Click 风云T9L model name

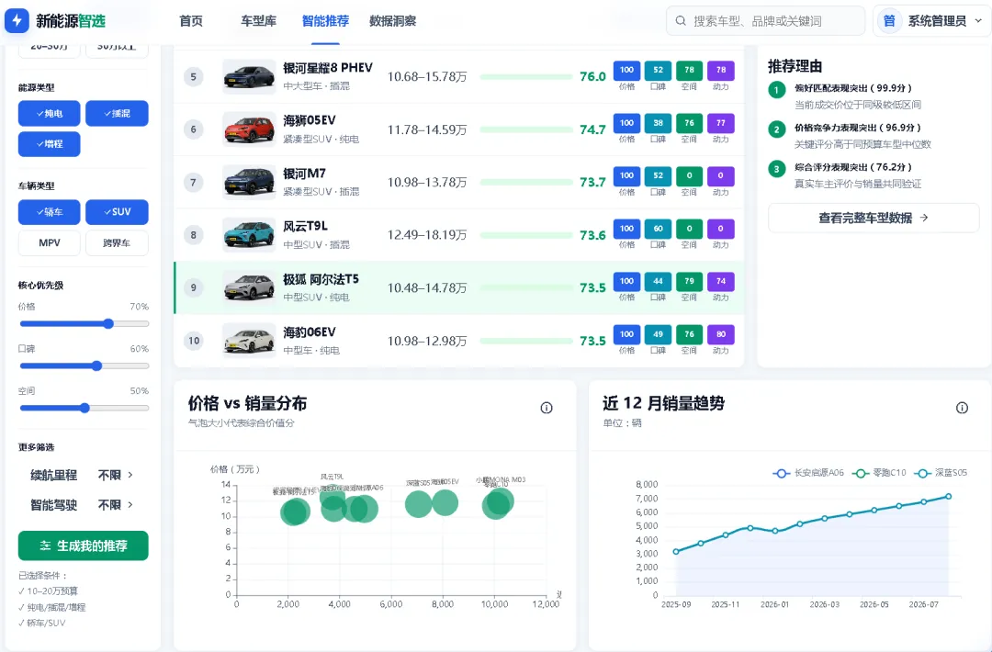(305, 226)
